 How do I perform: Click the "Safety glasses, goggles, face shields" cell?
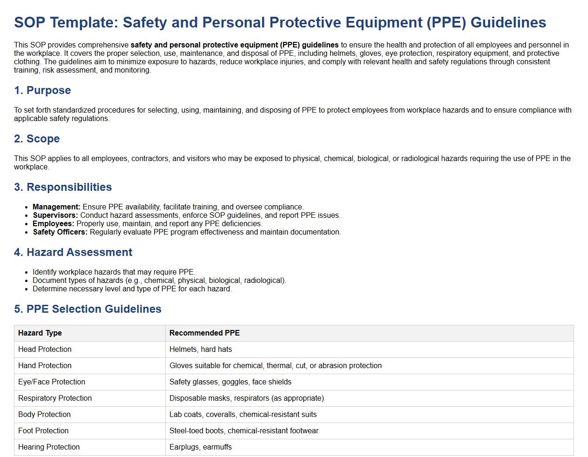pos(230,382)
